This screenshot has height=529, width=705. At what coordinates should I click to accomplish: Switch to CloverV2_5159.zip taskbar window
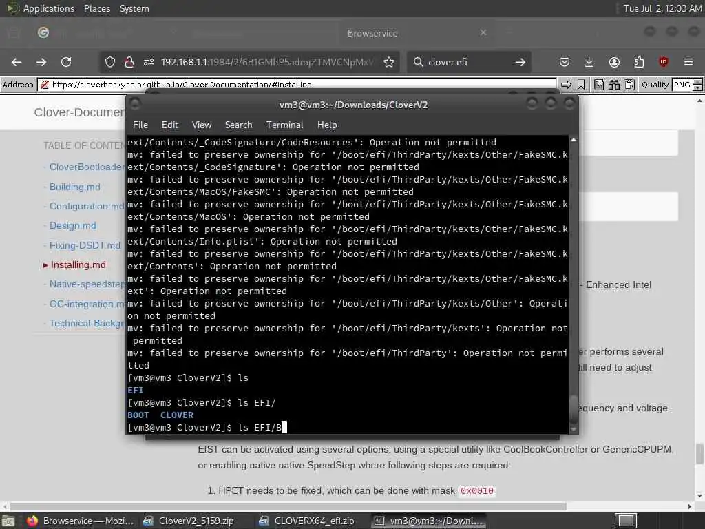click(x=189, y=521)
